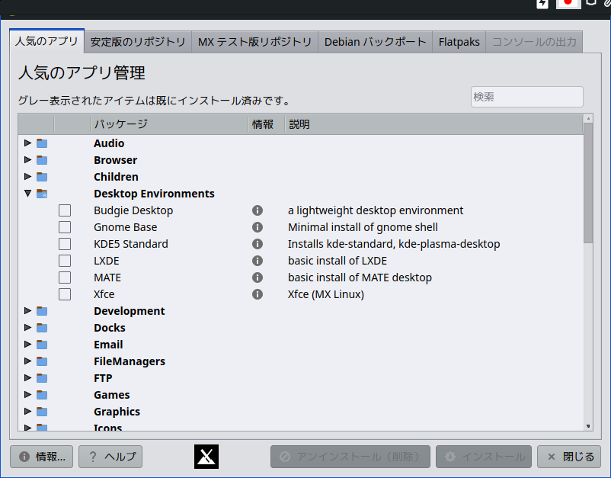Open info icon for LXDE package
This screenshot has width=611, height=478.
coord(258,261)
